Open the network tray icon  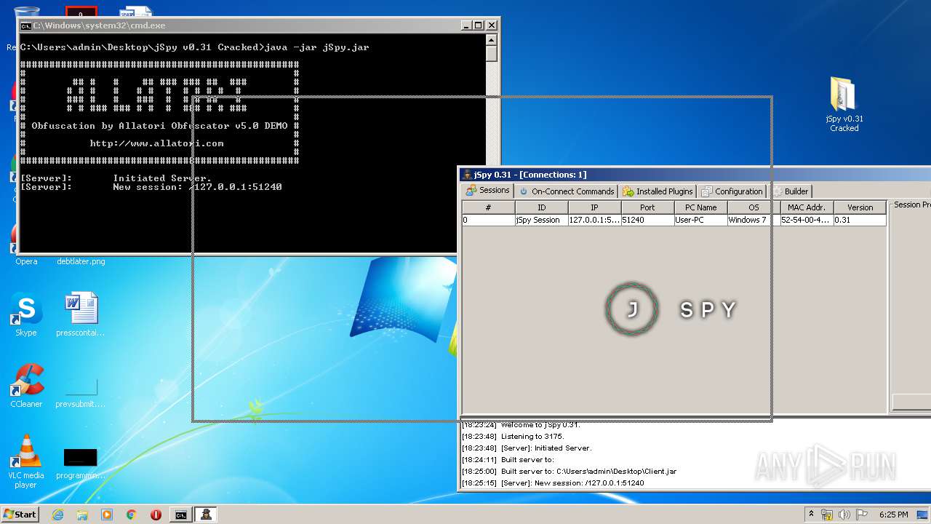827,515
